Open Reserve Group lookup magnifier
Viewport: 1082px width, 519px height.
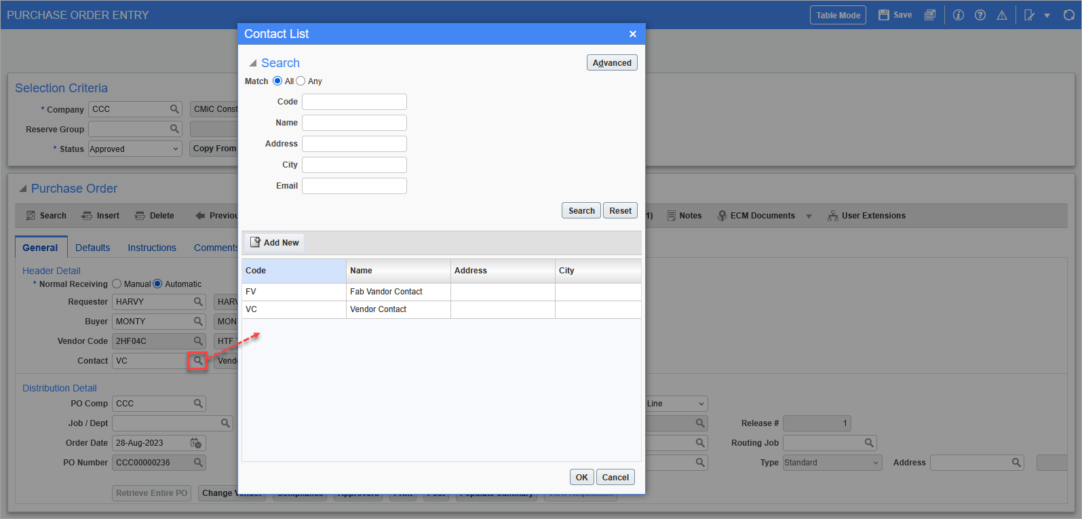[174, 128]
